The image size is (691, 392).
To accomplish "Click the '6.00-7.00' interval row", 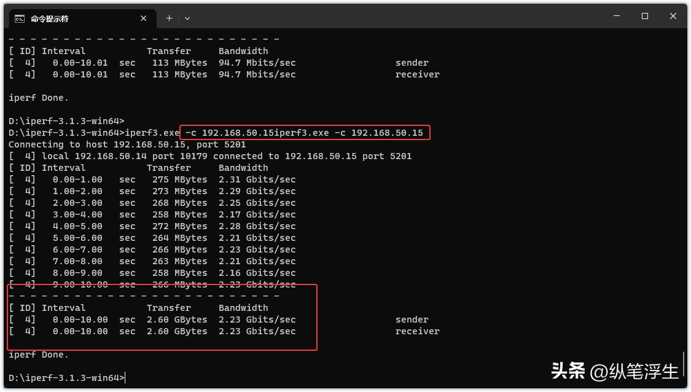I will [x=152, y=249].
